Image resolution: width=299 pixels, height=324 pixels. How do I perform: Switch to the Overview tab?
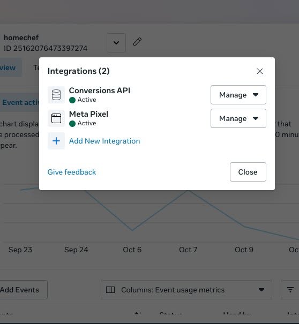click(x=8, y=67)
